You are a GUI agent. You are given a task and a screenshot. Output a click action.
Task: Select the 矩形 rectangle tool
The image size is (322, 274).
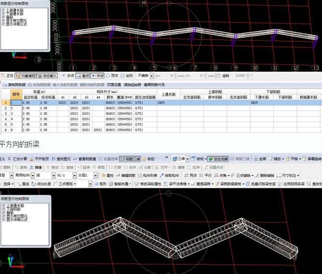(x=101, y=184)
